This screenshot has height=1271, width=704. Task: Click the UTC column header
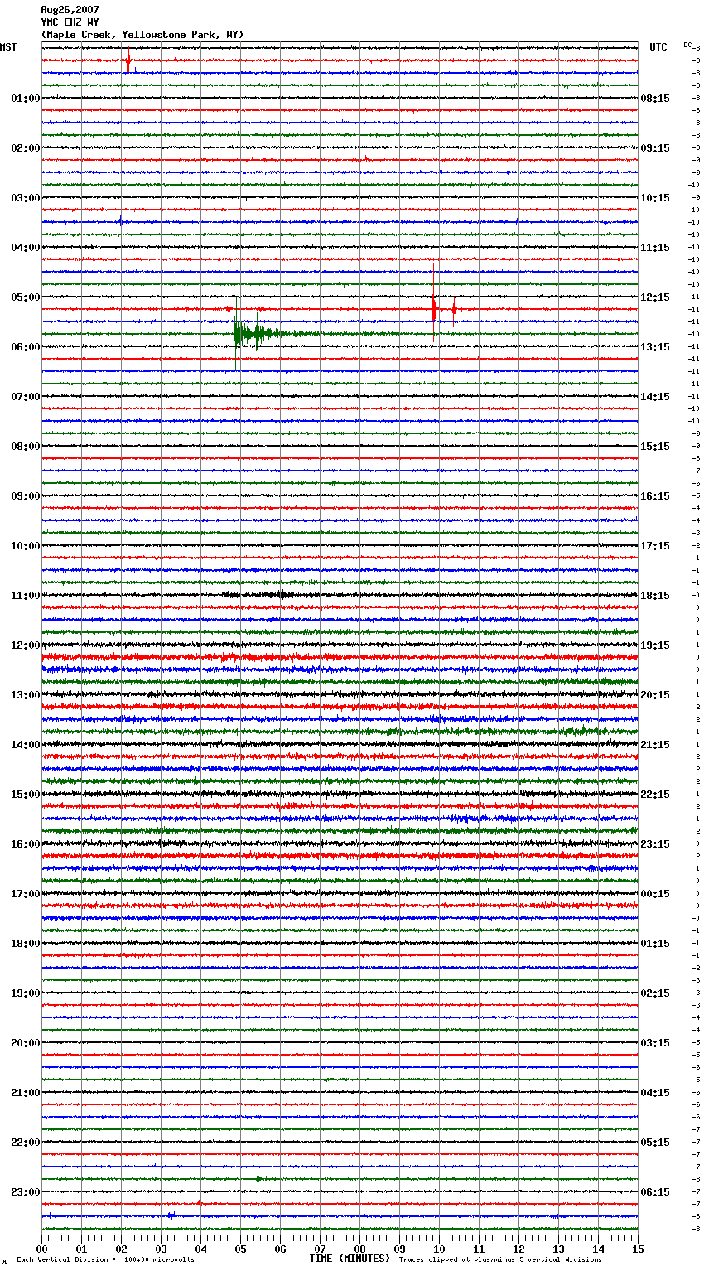point(658,47)
